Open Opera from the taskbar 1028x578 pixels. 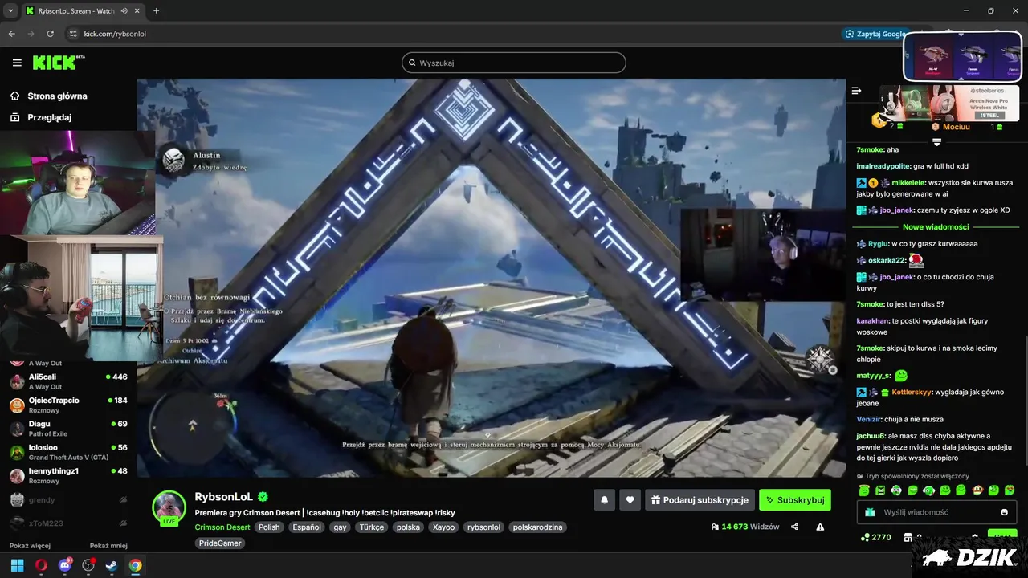click(x=41, y=565)
